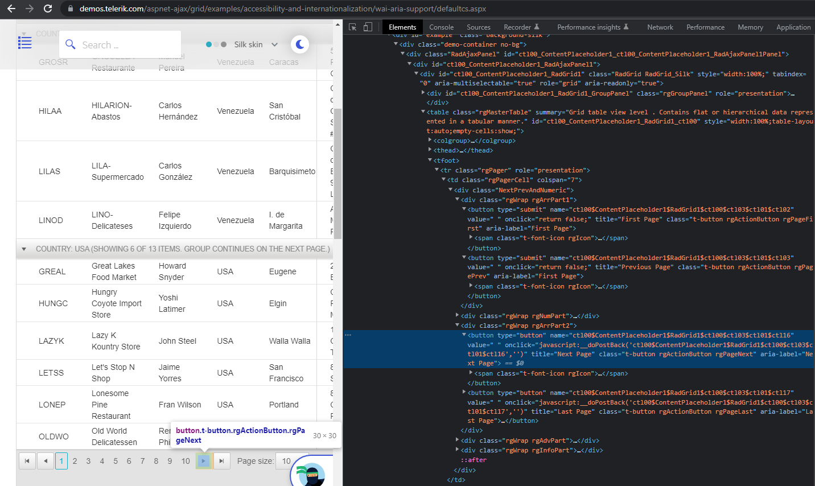Click the three dots beside the selected DOM node
This screenshot has width=815, height=486.
[x=348, y=335]
